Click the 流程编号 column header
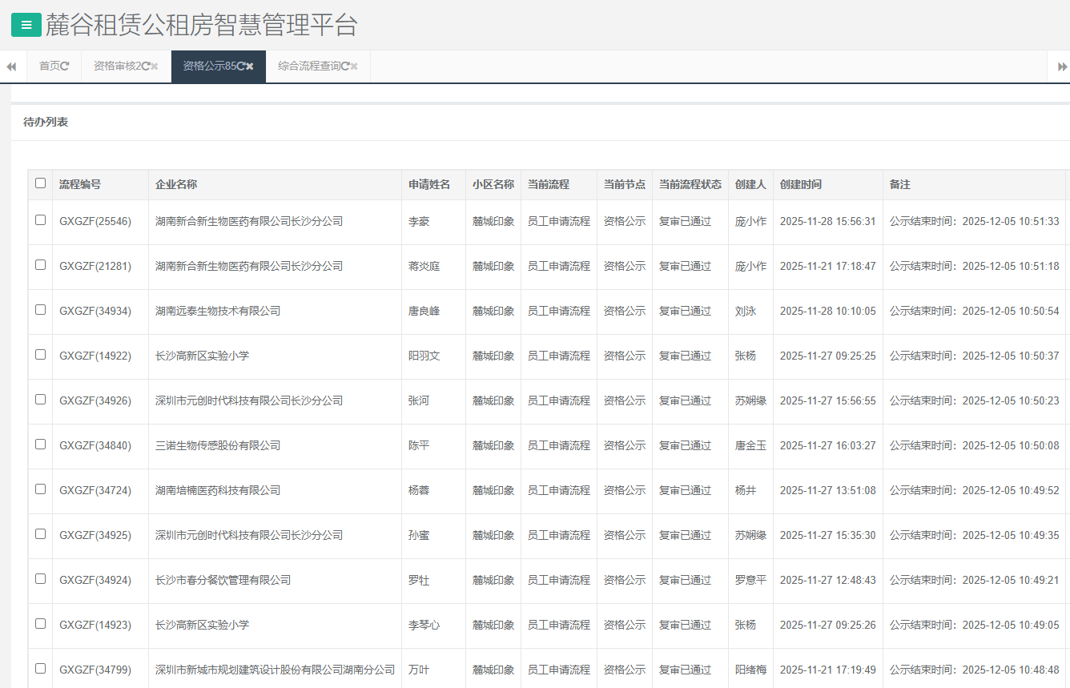The image size is (1070, 688). (80, 184)
